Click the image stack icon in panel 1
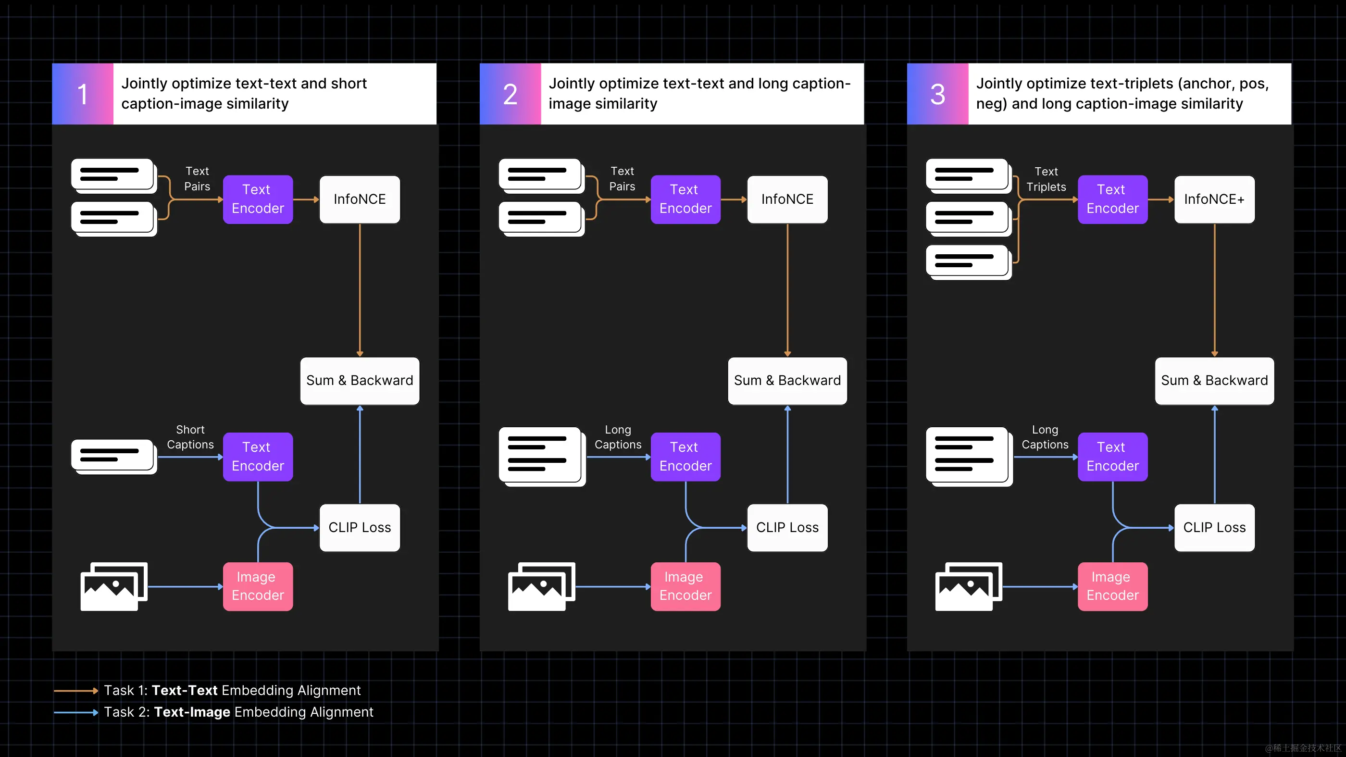Viewport: 1346px width, 757px height. point(114,586)
